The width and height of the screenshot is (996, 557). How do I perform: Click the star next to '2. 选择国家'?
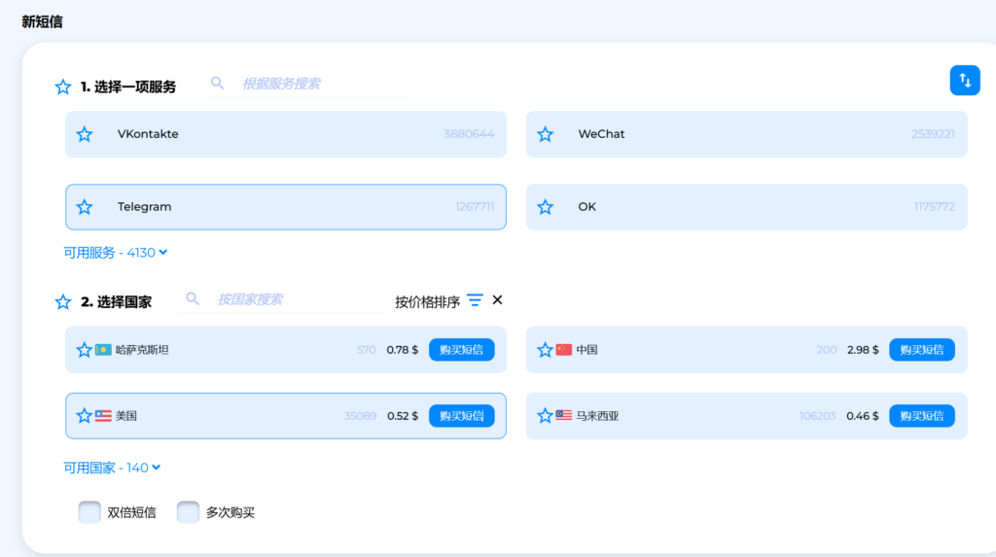point(63,301)
